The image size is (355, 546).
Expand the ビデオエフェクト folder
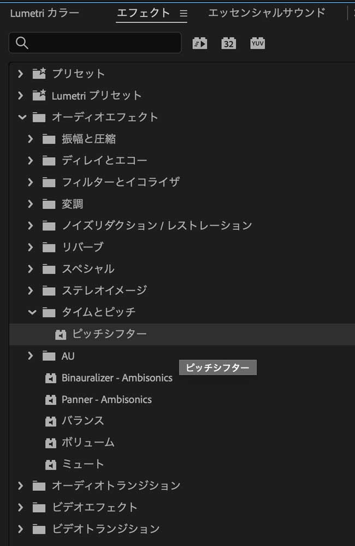coord(21,507)
